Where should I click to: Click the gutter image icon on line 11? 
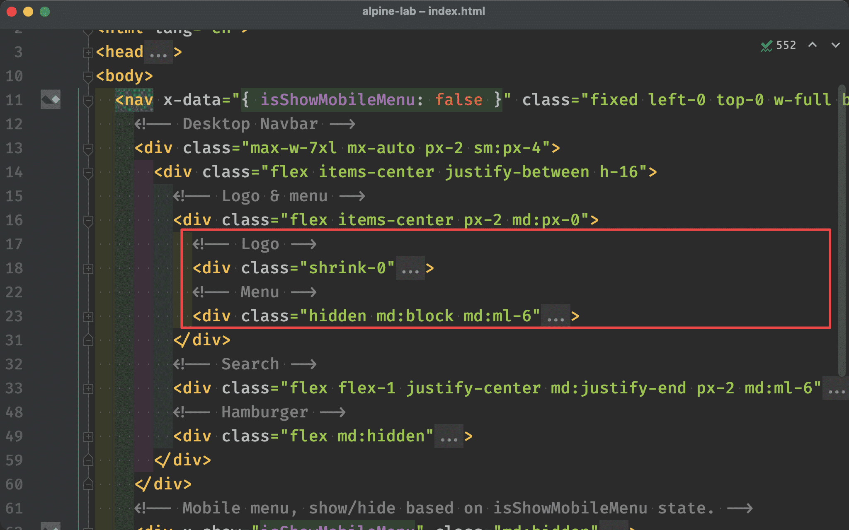pos(51,100)
